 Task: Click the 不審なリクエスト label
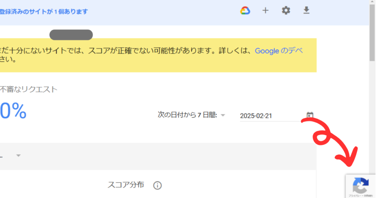point(28,89)
